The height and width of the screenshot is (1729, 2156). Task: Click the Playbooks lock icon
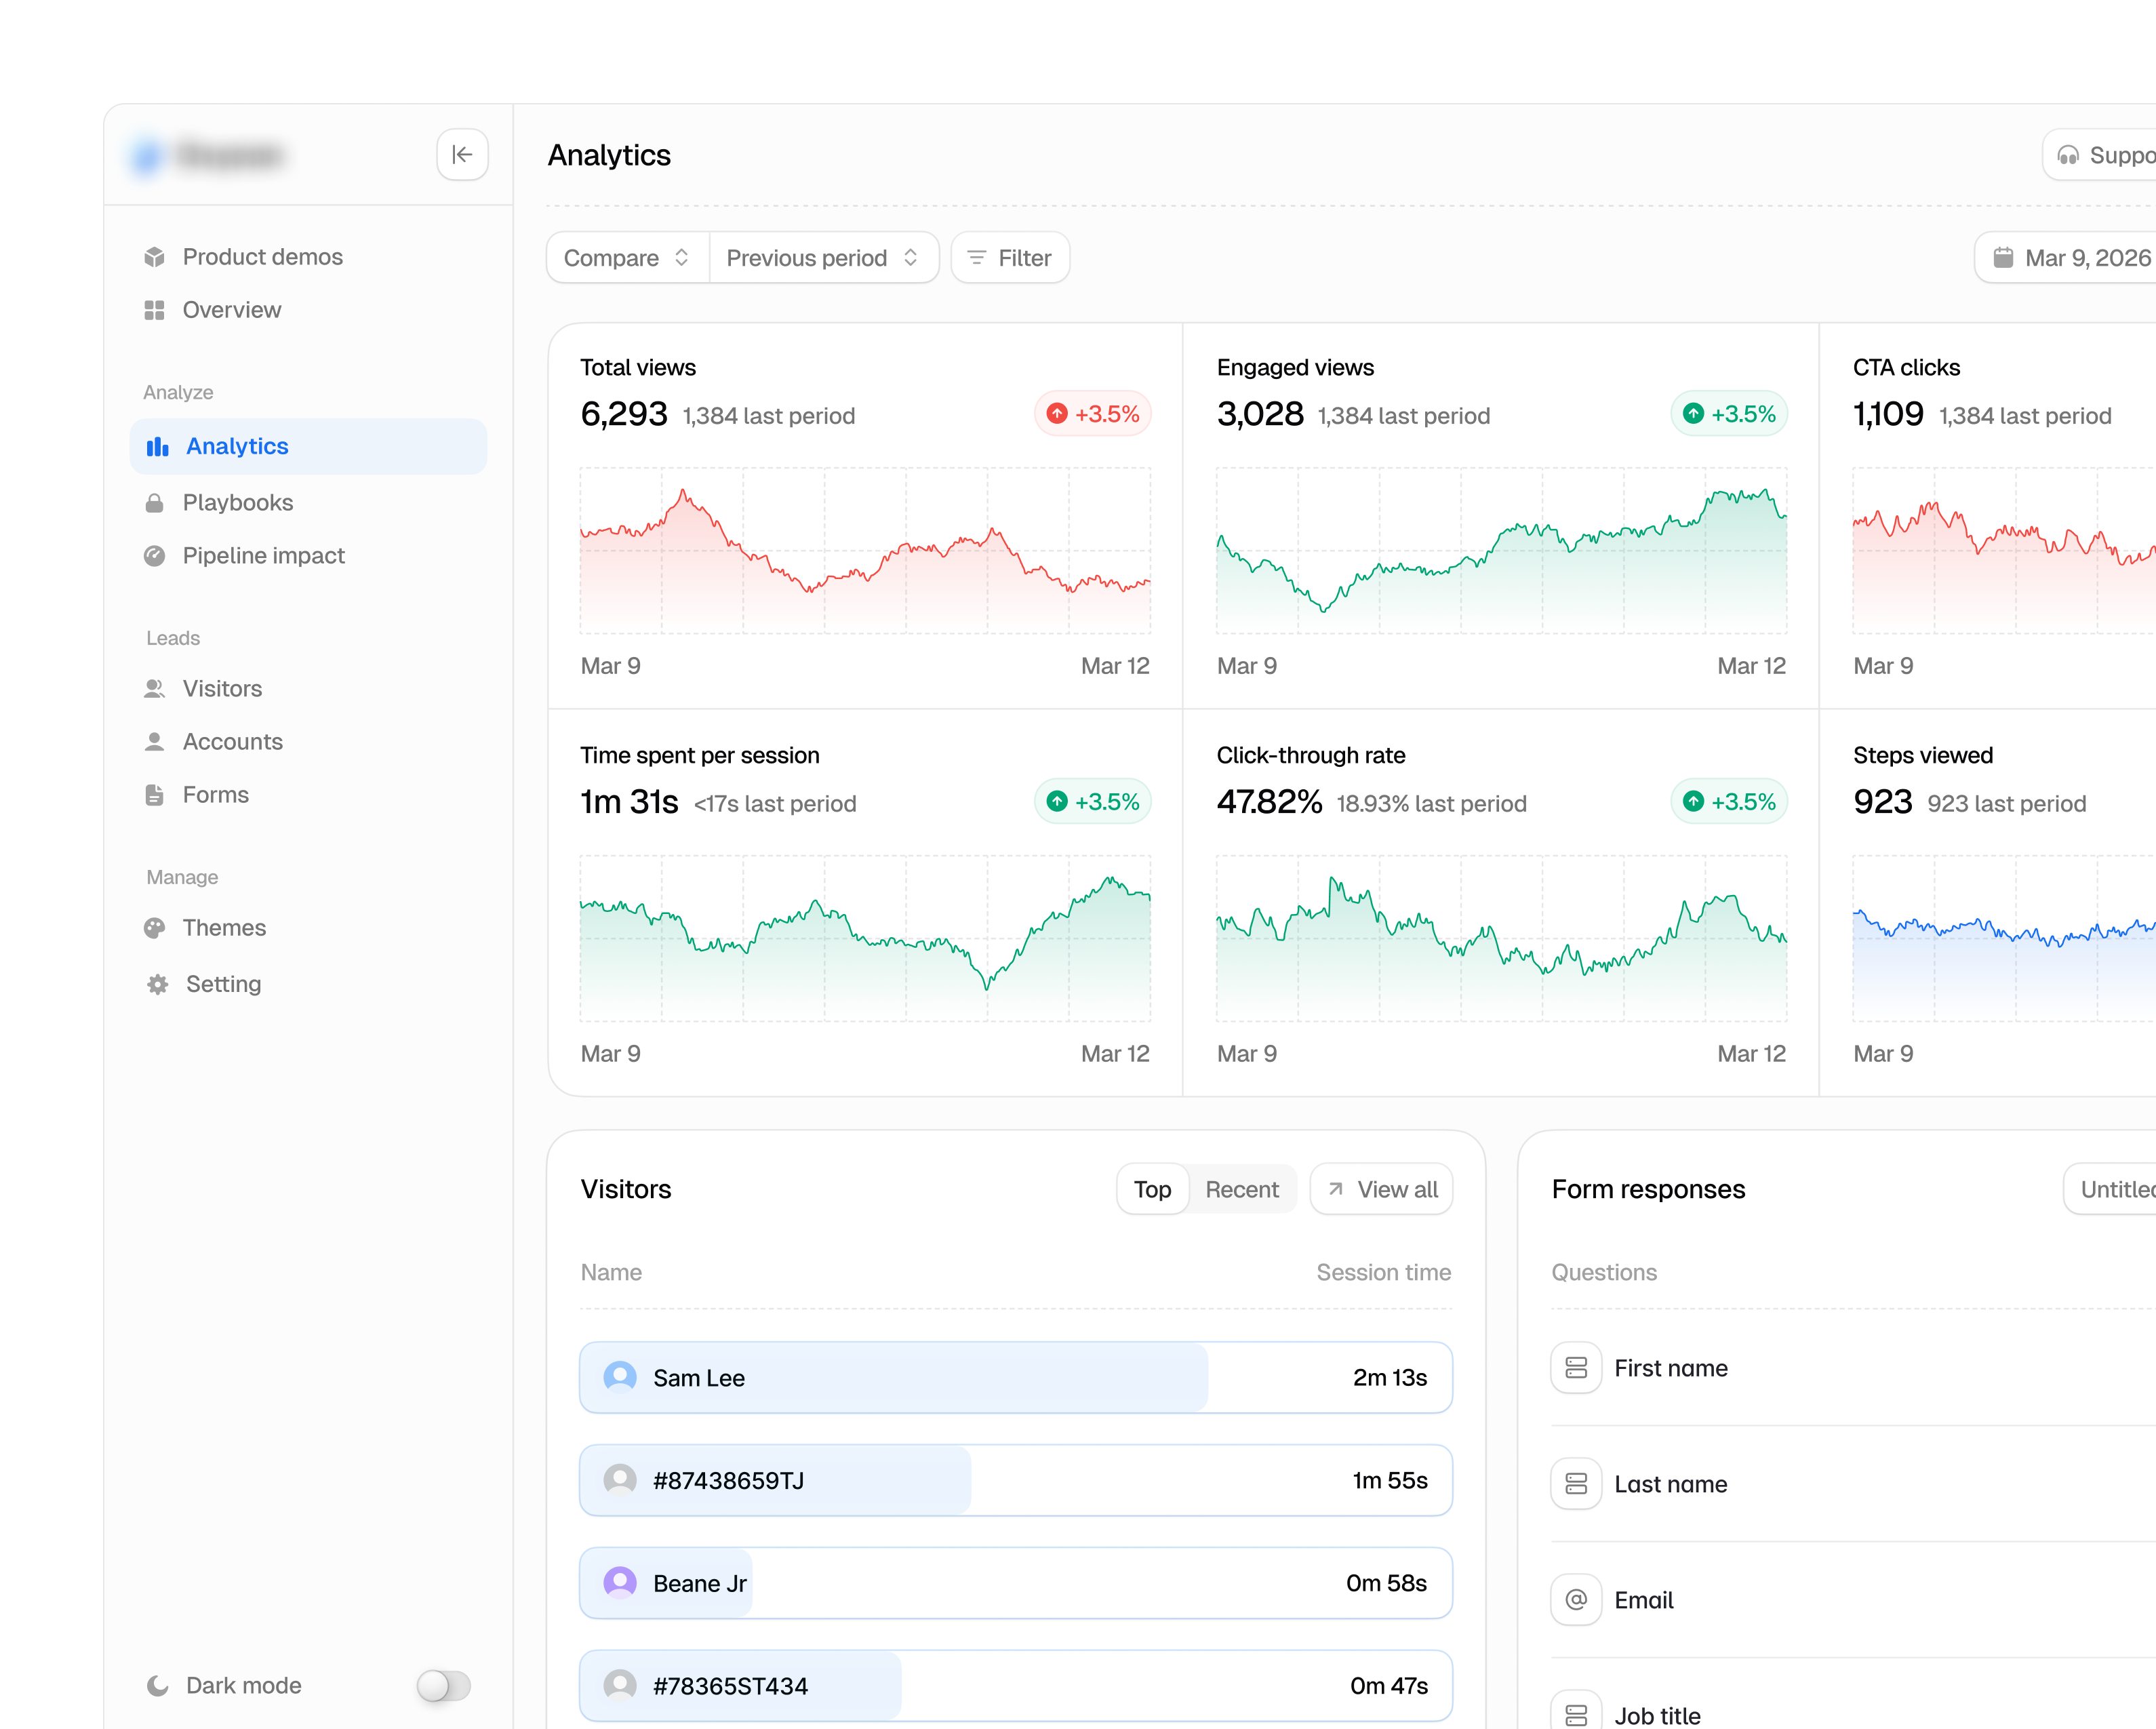pos(154,503)
